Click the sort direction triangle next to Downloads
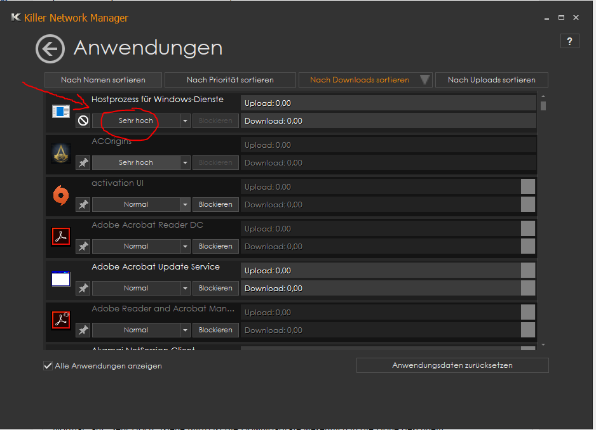Image resolution: width=596 pixels, height=430 pixels. pos(424,80)
